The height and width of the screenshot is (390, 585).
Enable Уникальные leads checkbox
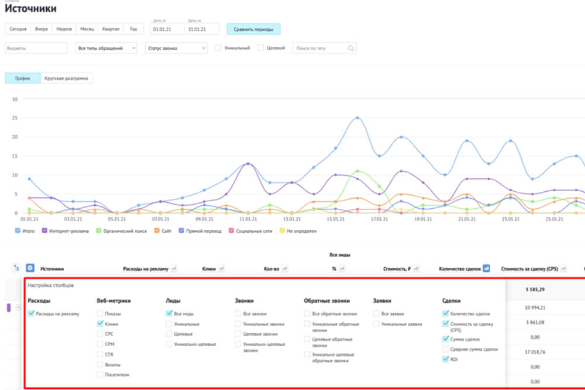point(169,323)
